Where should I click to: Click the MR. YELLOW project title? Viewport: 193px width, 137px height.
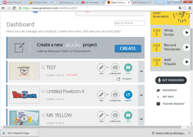pyautogui.click(x=59, y=115)
